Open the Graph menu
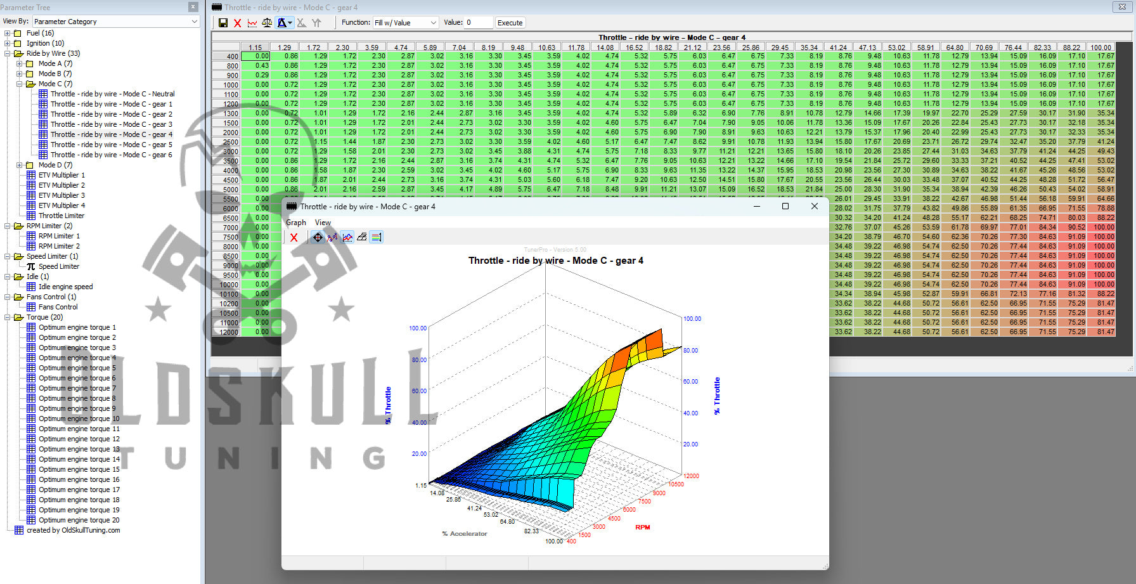This screenshot has height=584, width=1136. tap(295, 223)
